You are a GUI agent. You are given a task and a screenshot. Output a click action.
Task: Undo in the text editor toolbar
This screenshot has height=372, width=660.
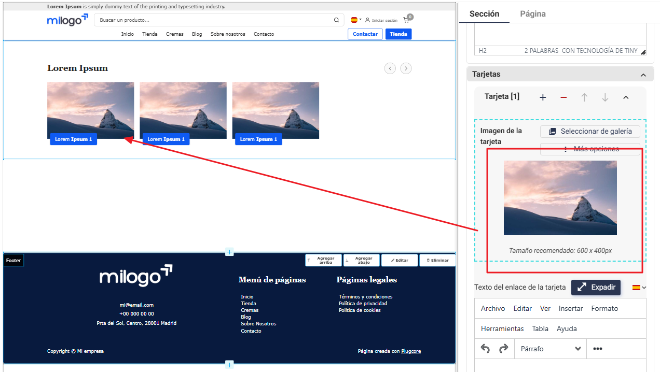pyautogui.click(x=485, y=349)
